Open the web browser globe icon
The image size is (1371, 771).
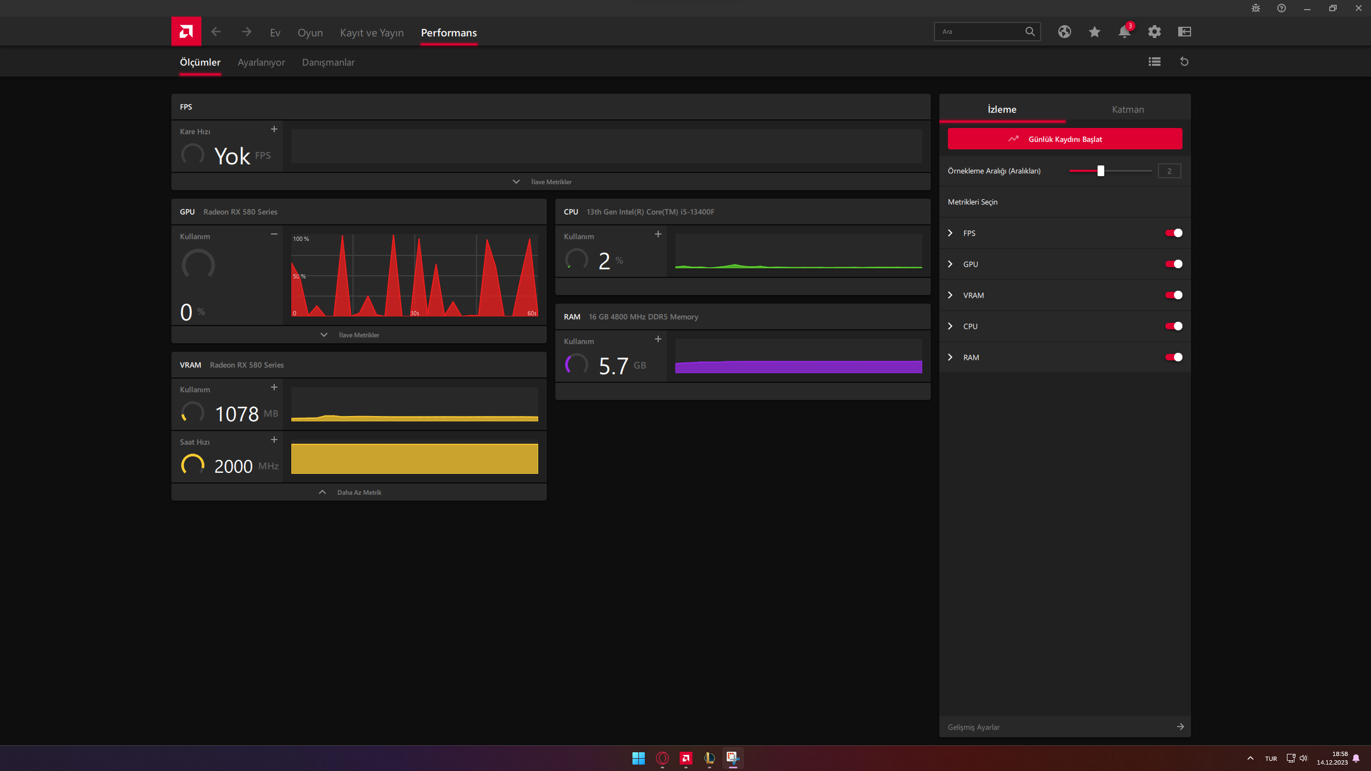pyautogui.click(x=1064, y=32)
